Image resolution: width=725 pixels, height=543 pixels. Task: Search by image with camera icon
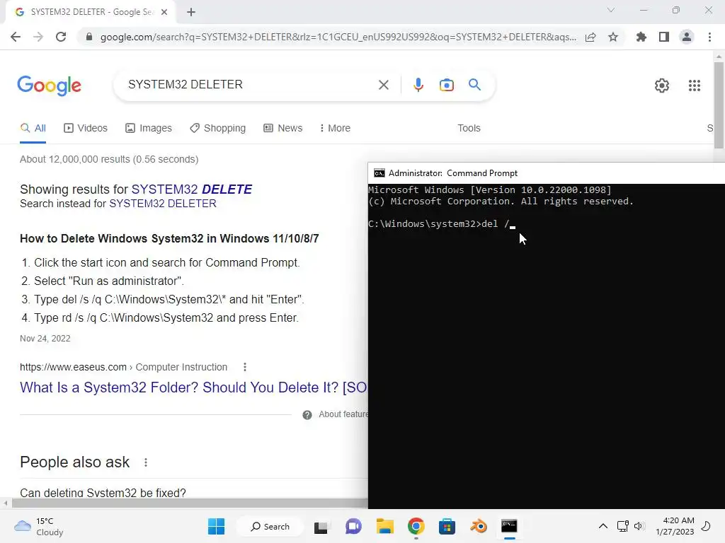click(x=446, y=85)
